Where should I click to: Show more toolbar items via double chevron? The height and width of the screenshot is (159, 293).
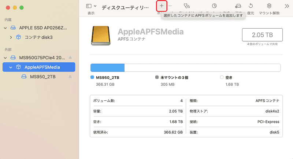(287, 6)
